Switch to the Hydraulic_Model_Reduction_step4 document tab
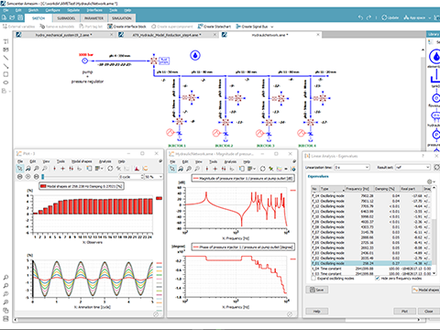This screenshot has height=330, width=440. coord(167,35)
